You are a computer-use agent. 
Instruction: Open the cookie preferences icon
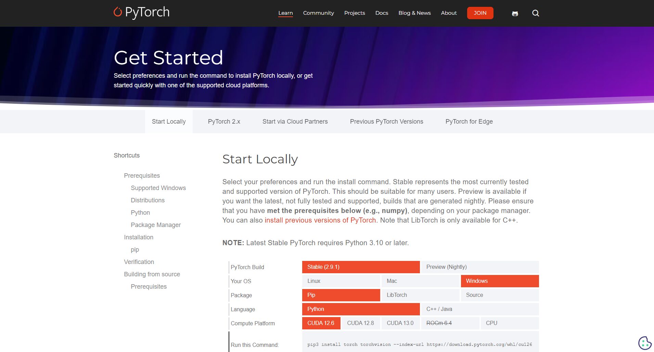click(x=644, y=343)
